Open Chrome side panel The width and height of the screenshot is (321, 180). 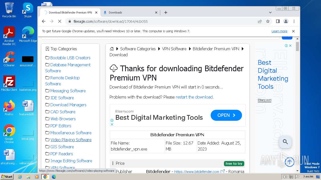[x=278, y=21]
